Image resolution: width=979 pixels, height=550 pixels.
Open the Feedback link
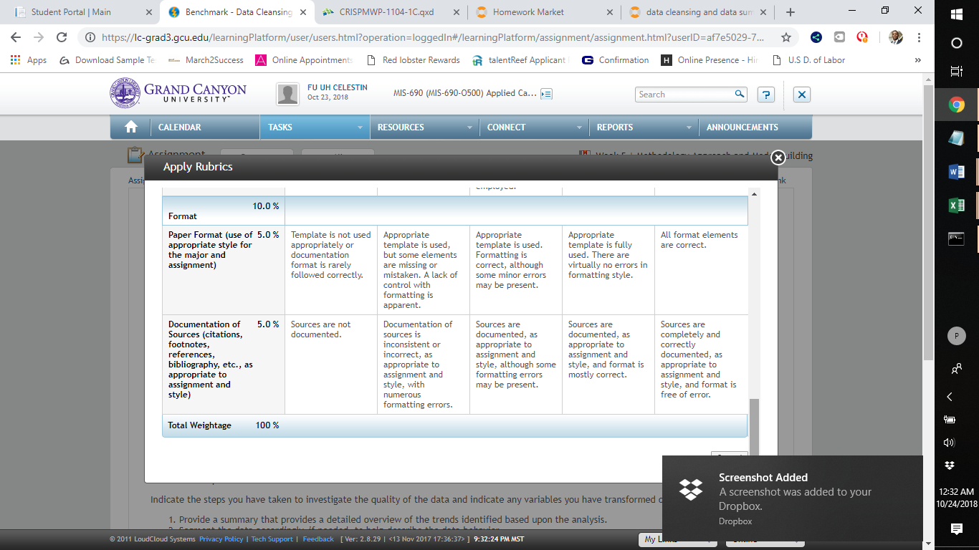[x=318, y=539]
